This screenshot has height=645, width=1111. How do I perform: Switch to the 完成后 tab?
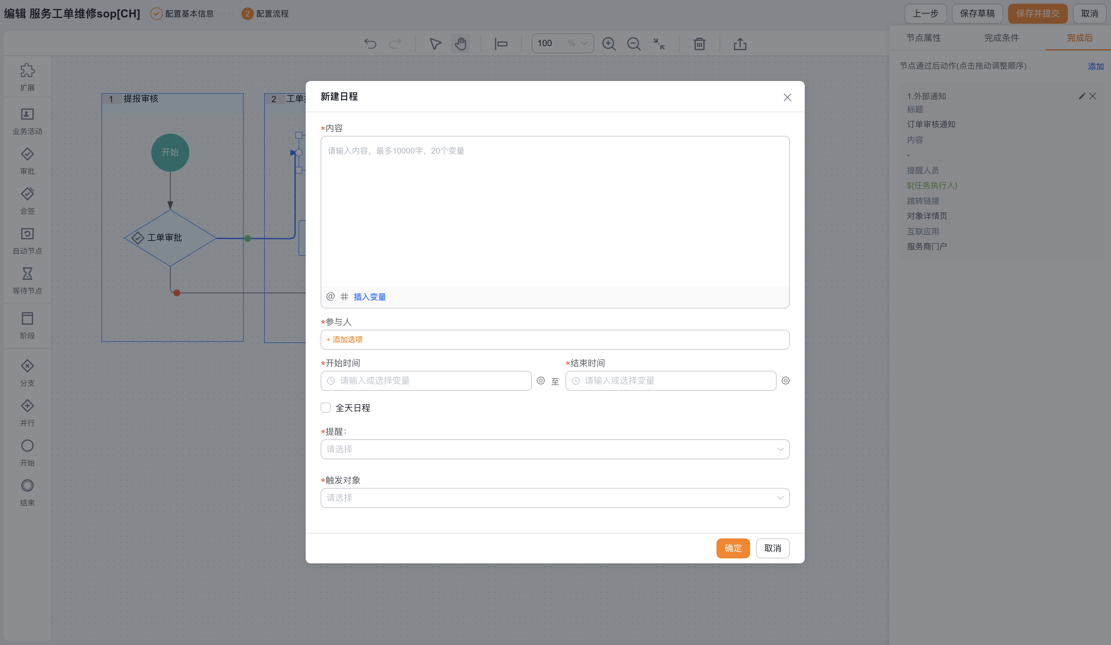click(x=1079, y=38)
